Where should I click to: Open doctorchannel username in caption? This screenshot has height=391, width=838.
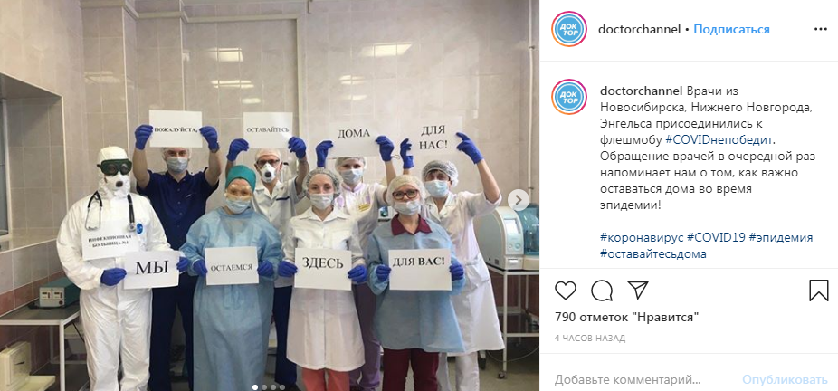click(x=642, y=91)
